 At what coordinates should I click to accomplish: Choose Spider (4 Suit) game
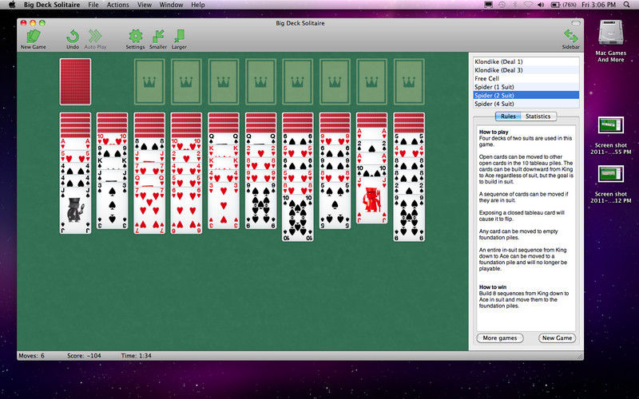[526, 104]
